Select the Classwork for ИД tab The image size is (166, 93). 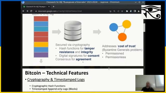tap(36, 6)
